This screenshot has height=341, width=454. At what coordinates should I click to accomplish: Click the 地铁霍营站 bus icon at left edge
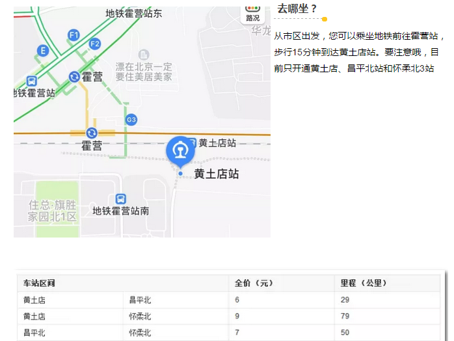click(x=31, y=81)
